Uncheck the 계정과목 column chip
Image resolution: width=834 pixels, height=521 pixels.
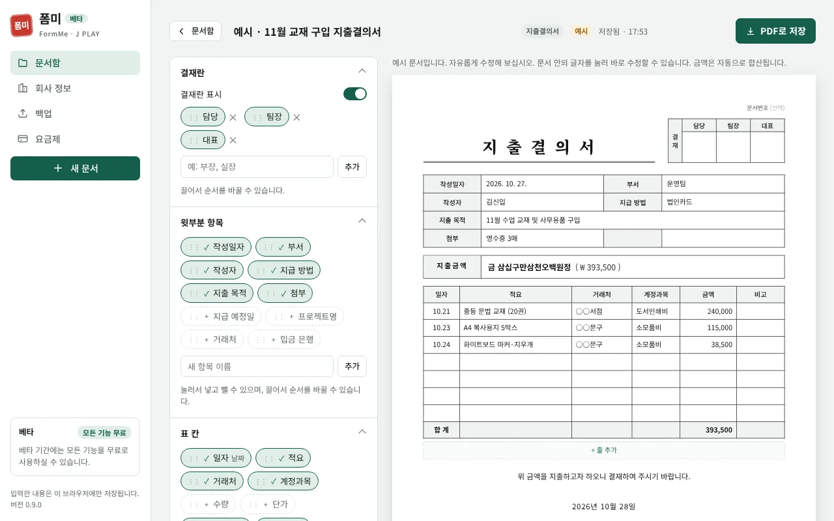(x=283, y=481)
